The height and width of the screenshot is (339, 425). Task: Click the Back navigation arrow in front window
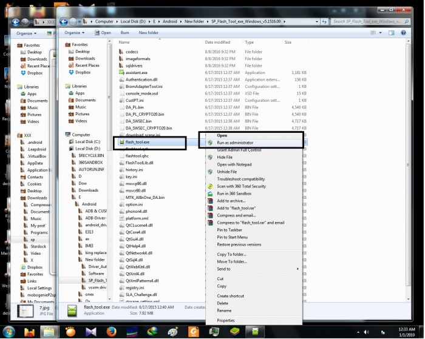tap(64, 21)
